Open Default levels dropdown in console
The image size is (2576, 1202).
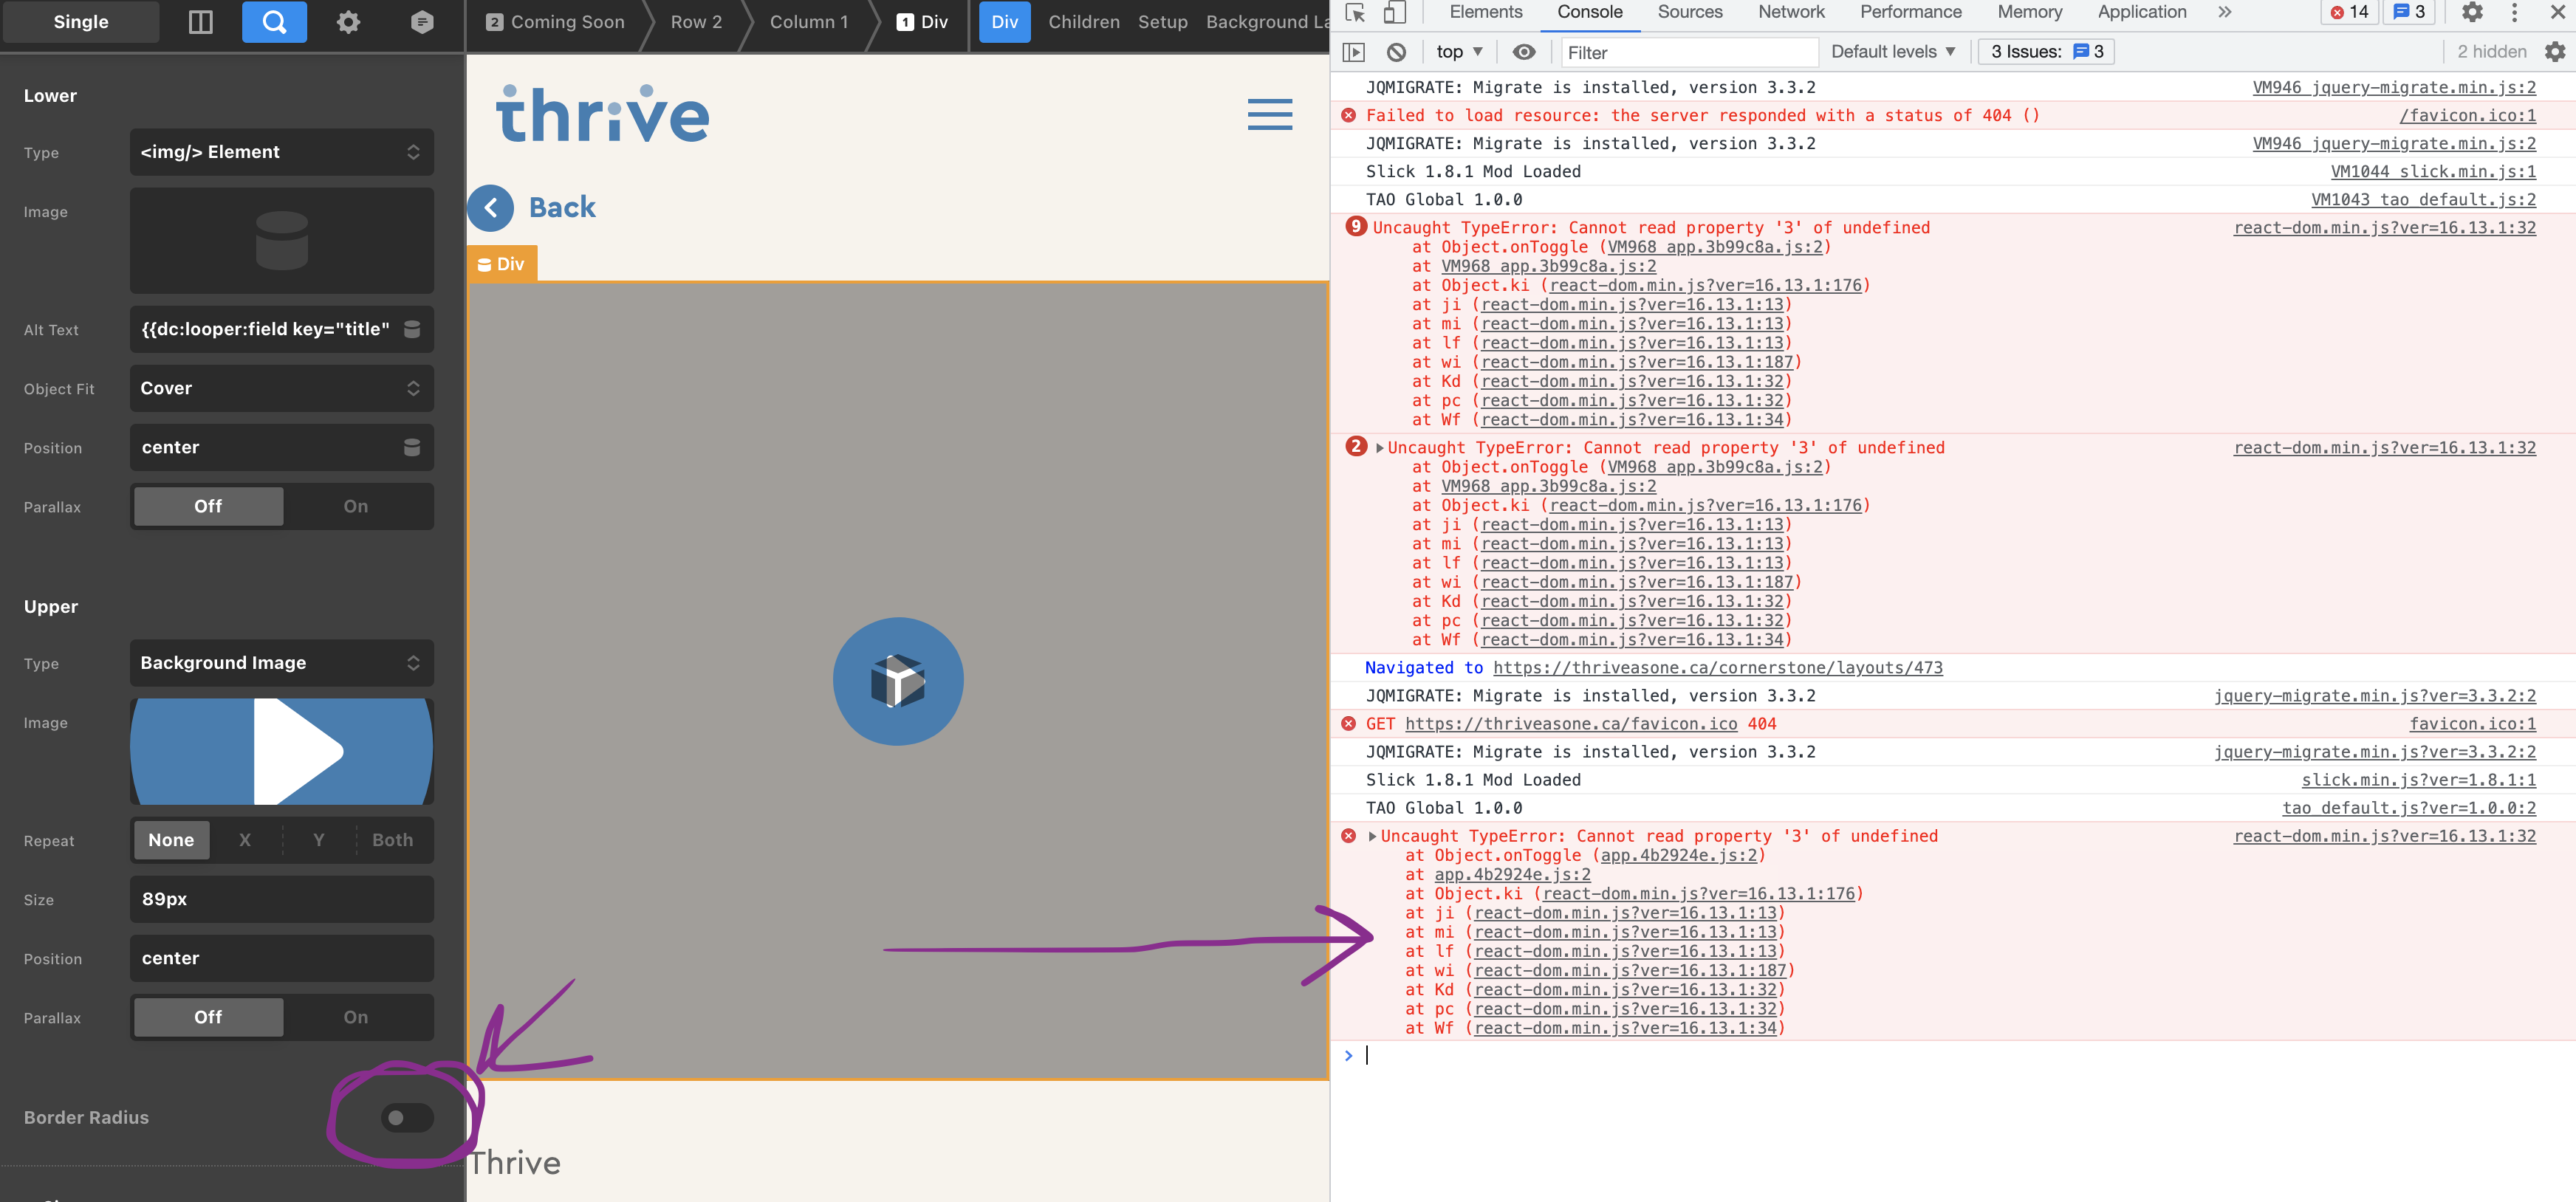coord(1892,52)
